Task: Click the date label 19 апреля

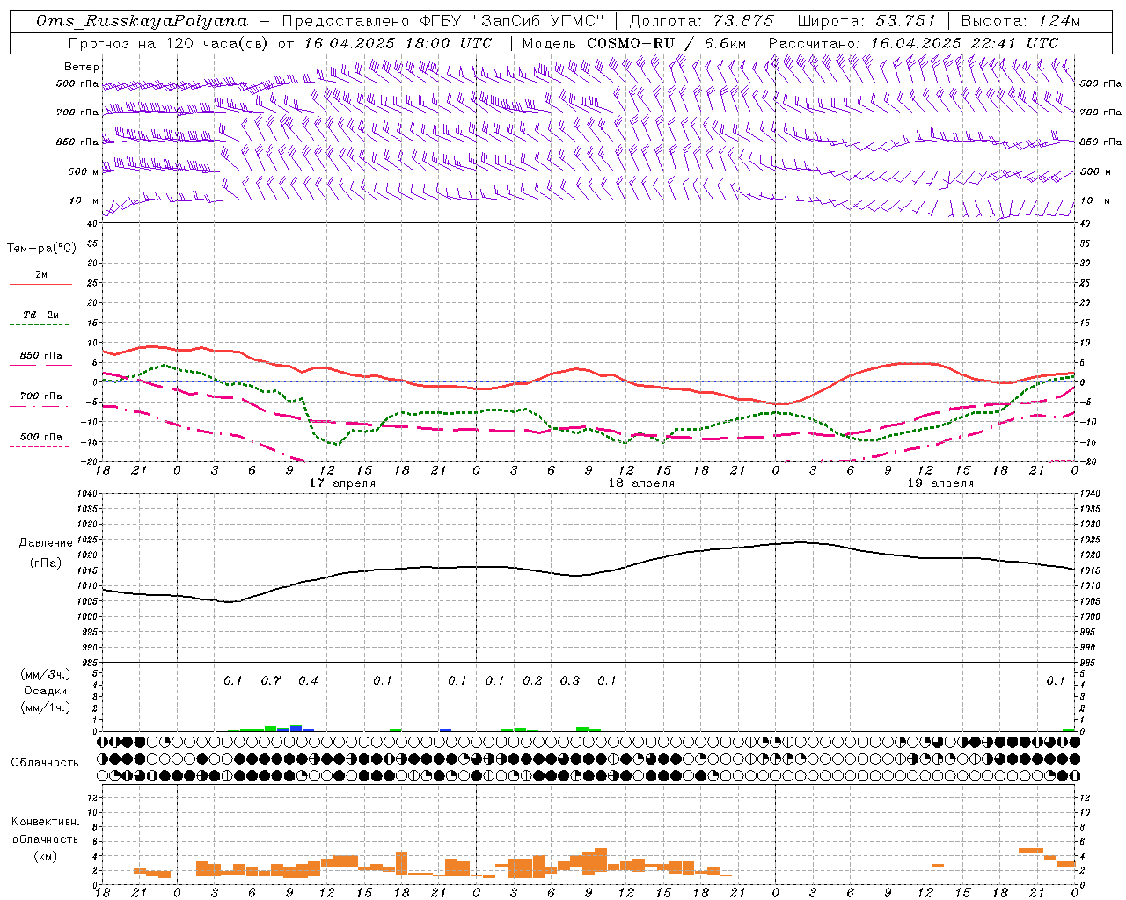Action: pos(940,483)
